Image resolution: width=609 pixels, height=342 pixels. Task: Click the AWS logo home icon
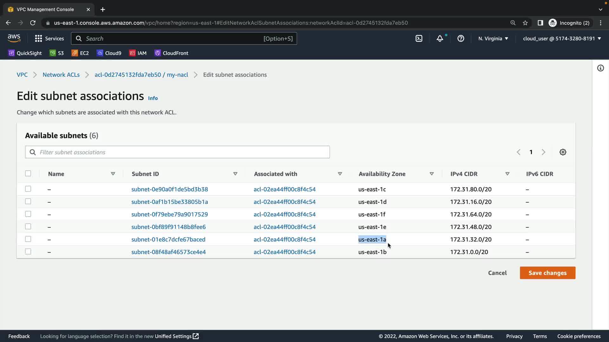14,38
